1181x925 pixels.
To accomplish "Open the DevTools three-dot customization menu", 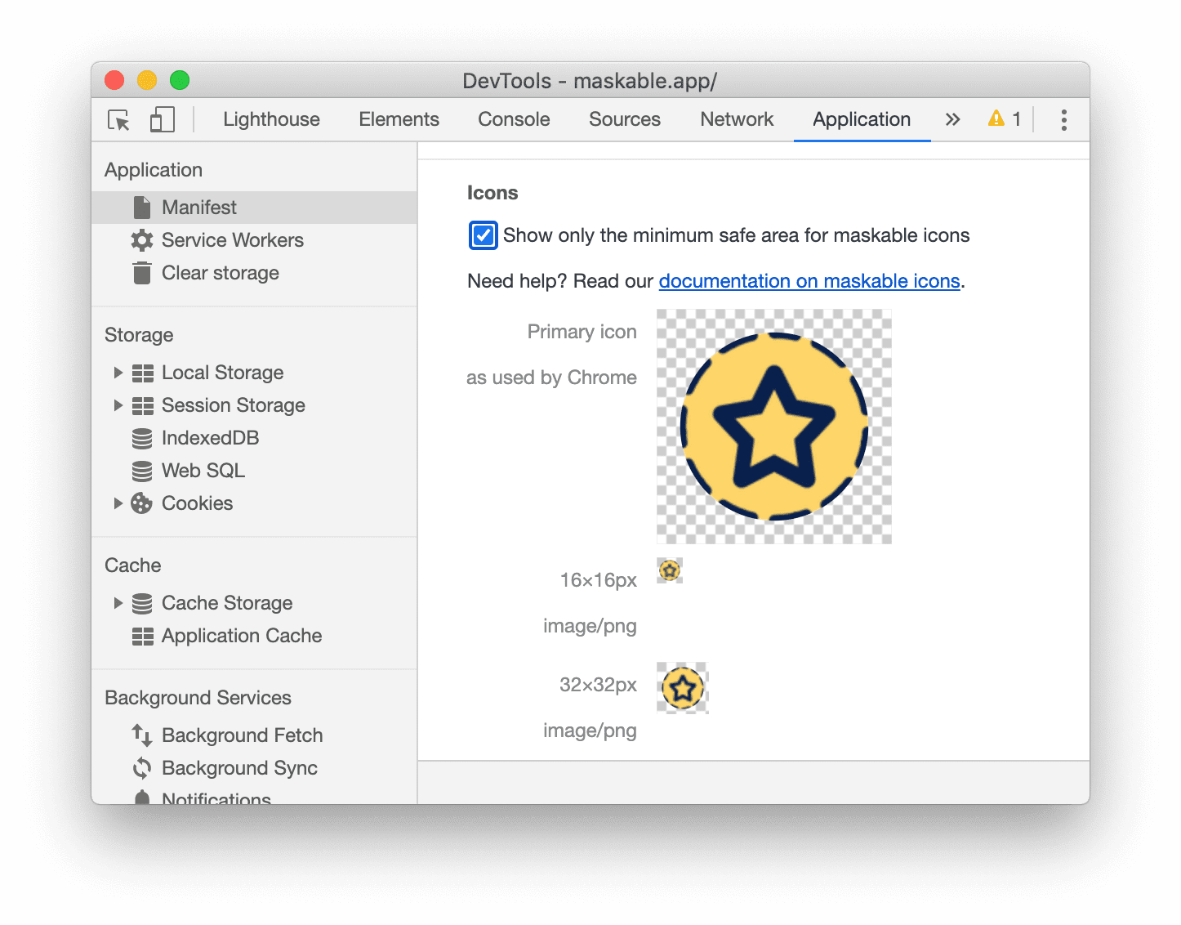I will [x=1064, y=119].
